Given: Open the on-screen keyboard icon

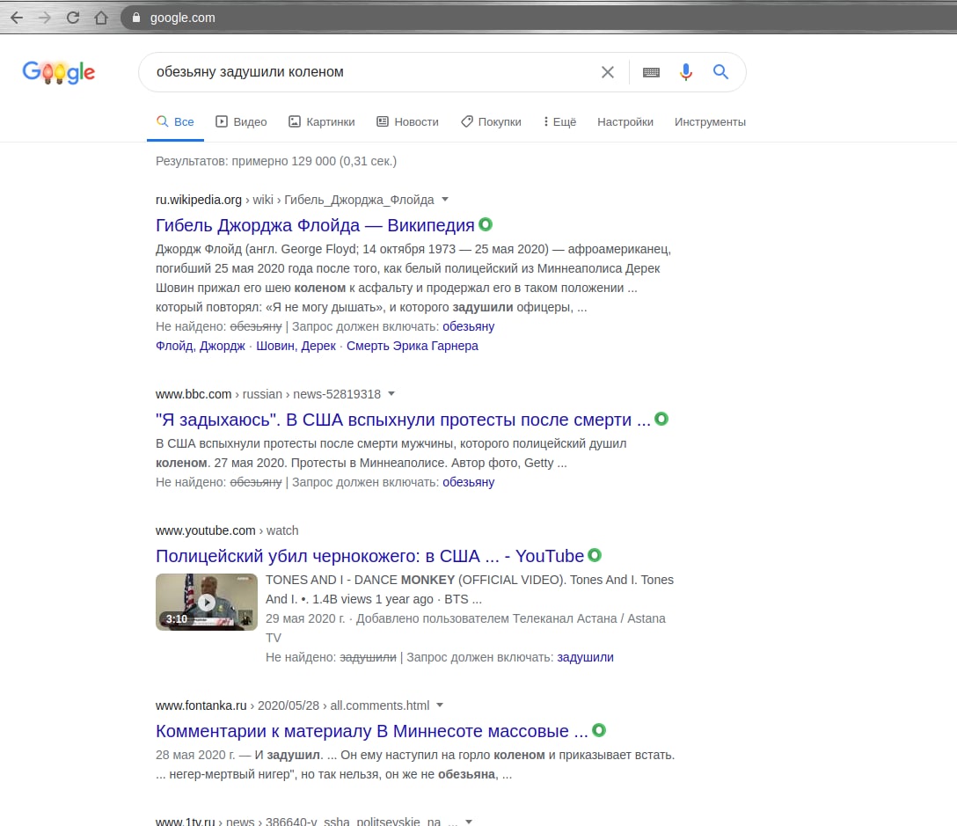Looking at the screenshot, I should 651,72.
